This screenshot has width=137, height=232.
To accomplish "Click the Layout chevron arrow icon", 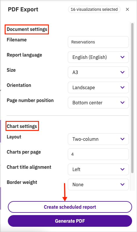I will click(122, 139).
